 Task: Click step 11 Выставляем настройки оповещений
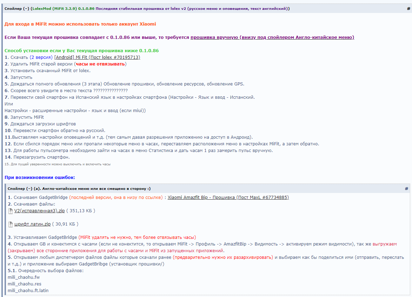(x=128, y=137)
